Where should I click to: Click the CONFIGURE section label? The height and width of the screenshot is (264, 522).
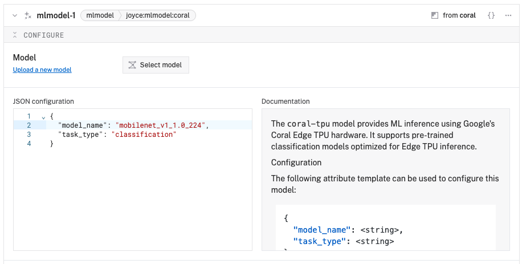44,35
